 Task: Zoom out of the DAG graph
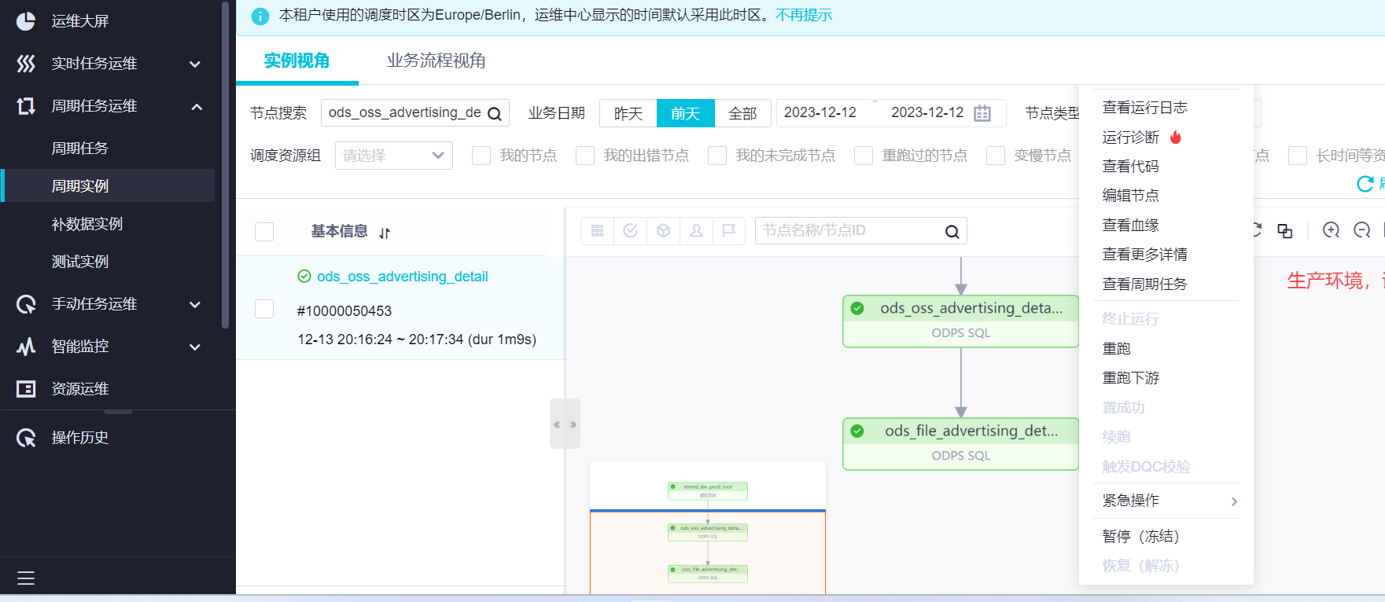(x=1362, y=230)
